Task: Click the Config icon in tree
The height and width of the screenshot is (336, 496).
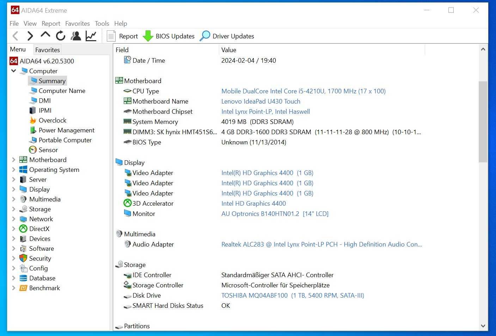Action: point(23,268)
